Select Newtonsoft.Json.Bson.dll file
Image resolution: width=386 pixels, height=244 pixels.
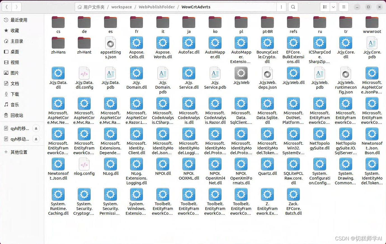point(372,141)
